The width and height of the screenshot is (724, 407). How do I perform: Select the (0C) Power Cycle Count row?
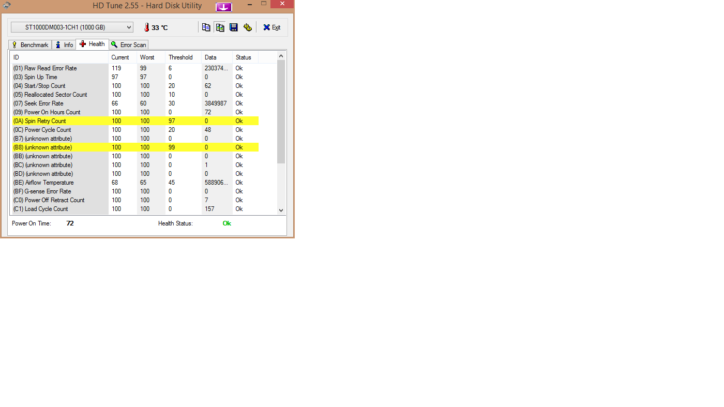pyautogui.click(x=134, y=130)
